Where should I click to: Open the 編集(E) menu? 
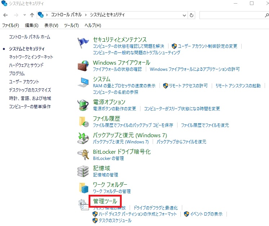32,26
